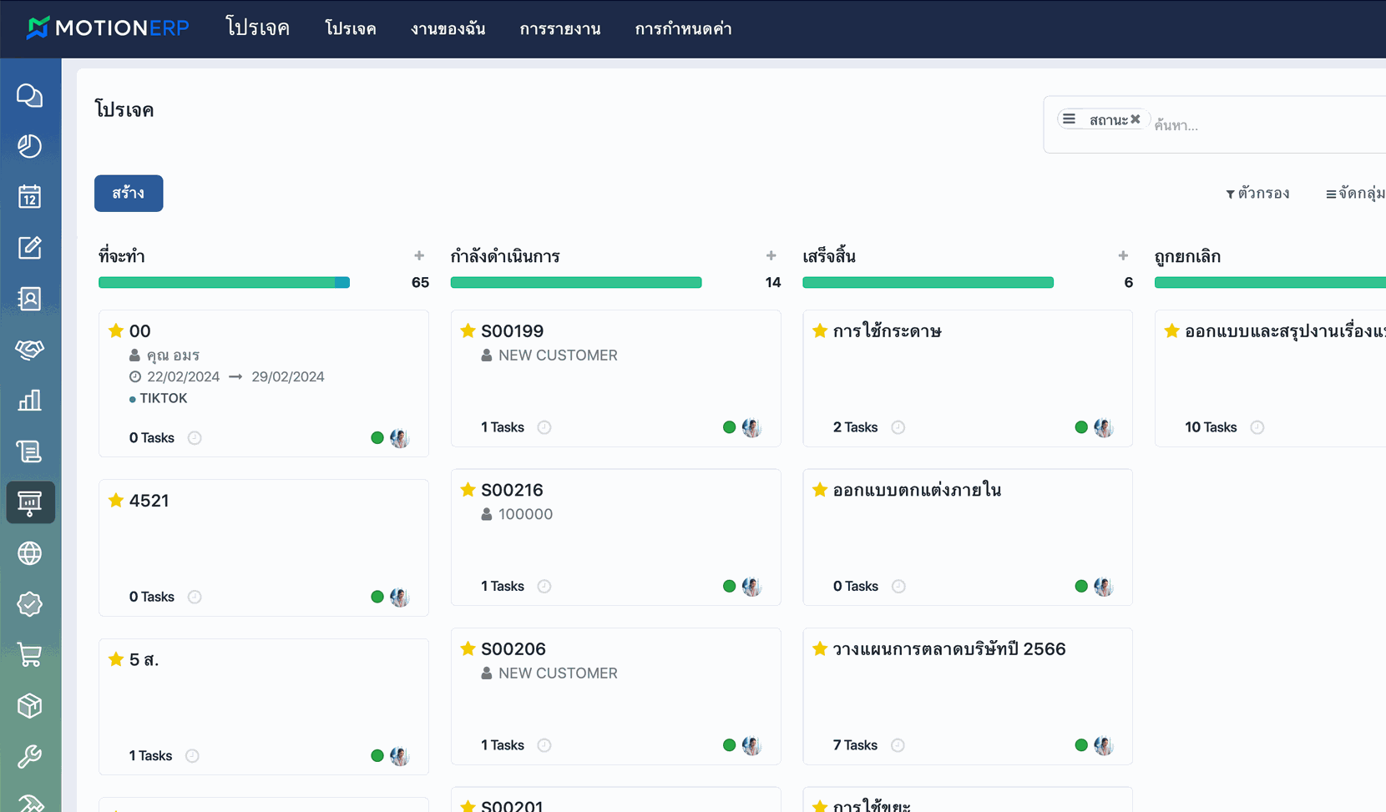1386x812 pixels.
Task: Open the 7 Tasks link on marketing plan card
Action: [x=855, y=745]
